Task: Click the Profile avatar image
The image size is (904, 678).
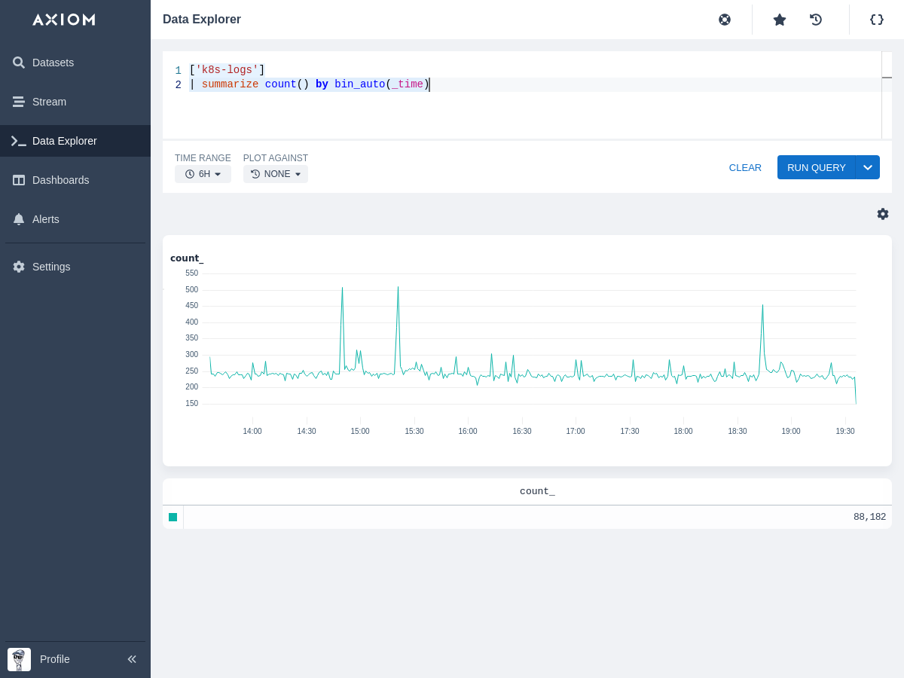Action: 19,659
